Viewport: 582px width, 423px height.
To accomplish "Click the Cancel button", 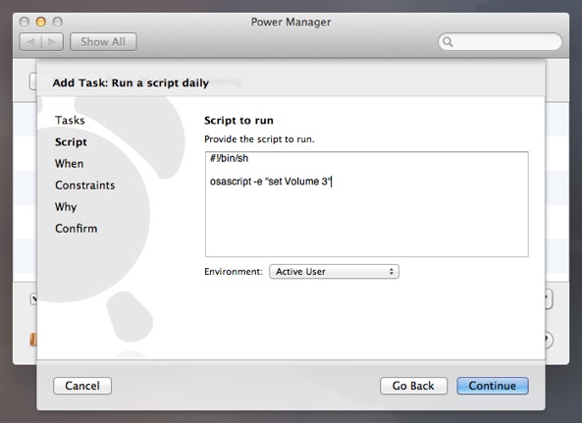I will click(x=82, y=386).
